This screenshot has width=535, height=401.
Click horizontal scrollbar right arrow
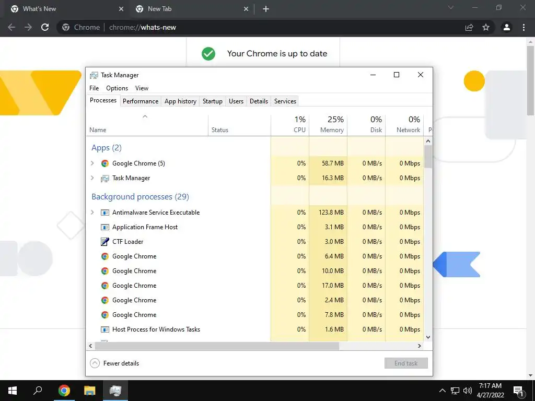click(420, 346)
